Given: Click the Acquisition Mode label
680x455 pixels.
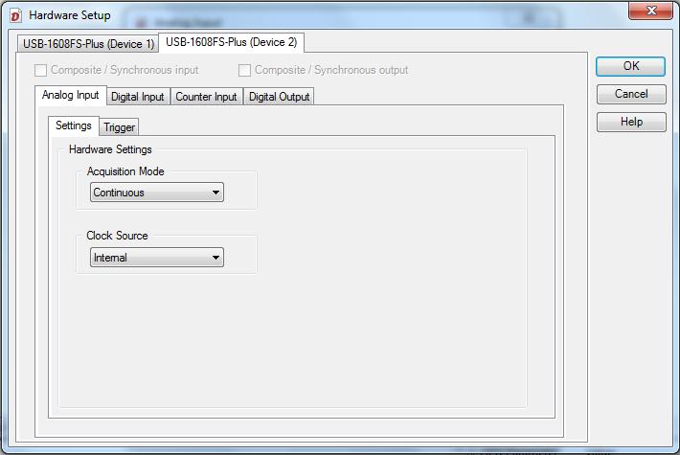Looking at the screenshot, I should click(x=125, y=171).
